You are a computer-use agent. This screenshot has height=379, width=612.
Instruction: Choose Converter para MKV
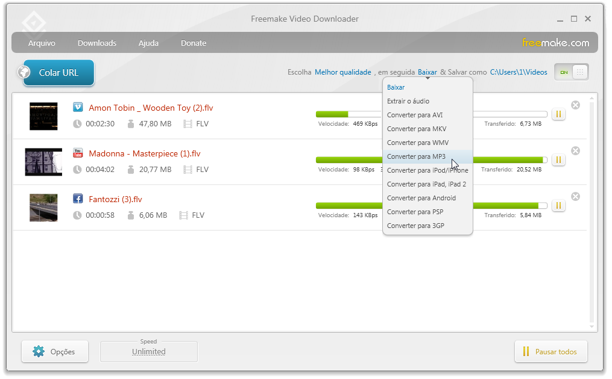(x=427, y=129)
